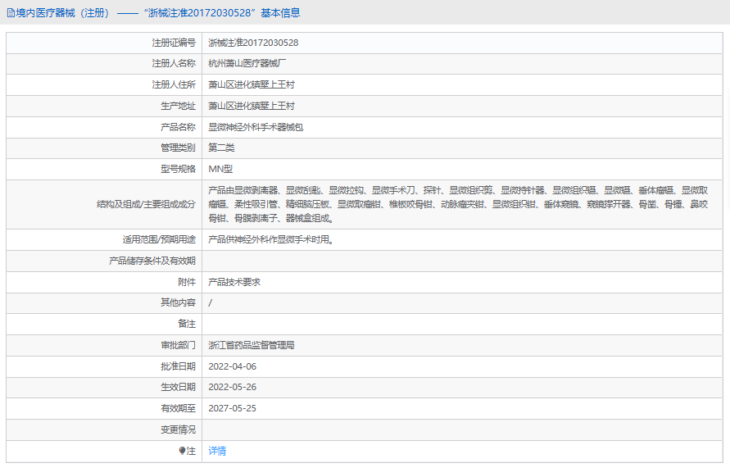Click 产品技术要求 in the 附件 row
This screenshot has width=730, height=468.
point(234,282)
